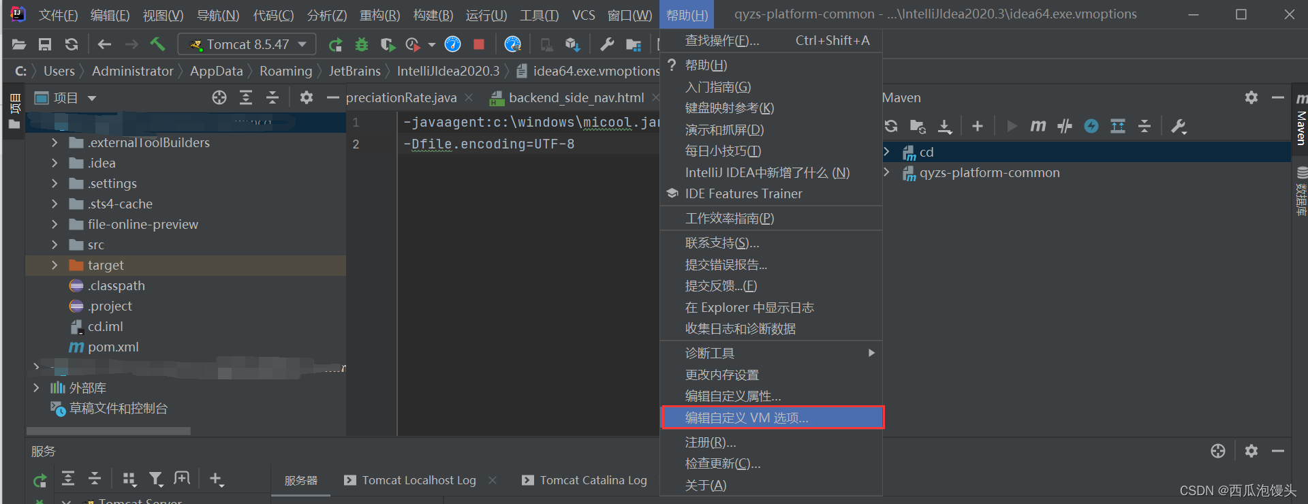The width and height of the screenshot is (1308, 504).
Task: Select IDE Features Trainer menu item
Action: (x=771, y=193)
